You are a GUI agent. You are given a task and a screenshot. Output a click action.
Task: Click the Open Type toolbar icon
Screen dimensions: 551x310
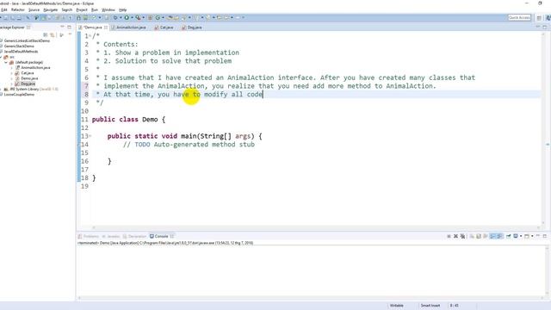(x=170, y=17)
